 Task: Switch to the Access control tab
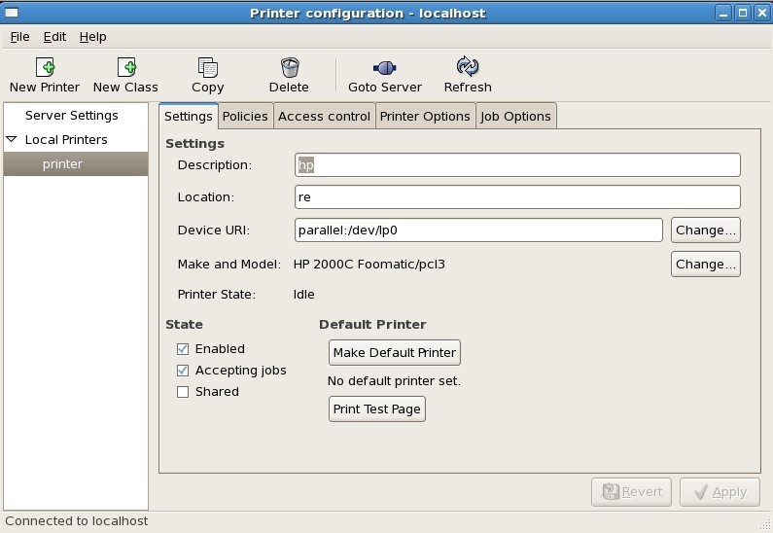(324, 117)
